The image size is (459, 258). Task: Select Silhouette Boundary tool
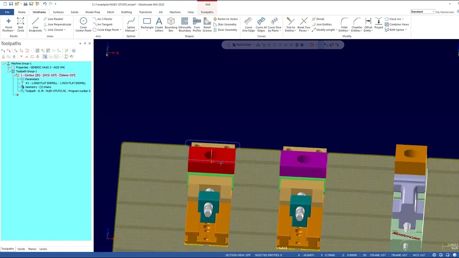point(185,25)
